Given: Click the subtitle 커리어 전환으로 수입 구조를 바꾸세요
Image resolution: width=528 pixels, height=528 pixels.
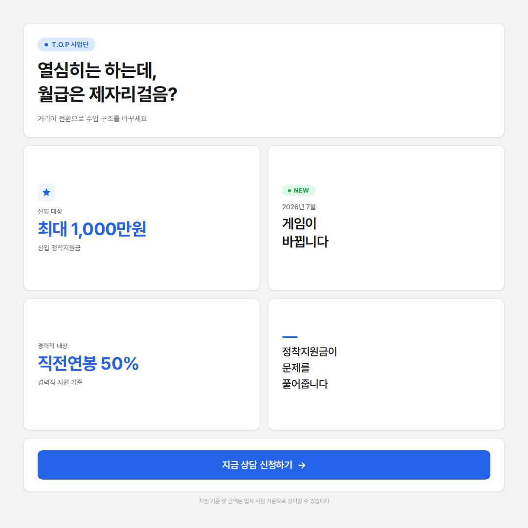Looking at the screenshot, I should (x=92, y=119).
